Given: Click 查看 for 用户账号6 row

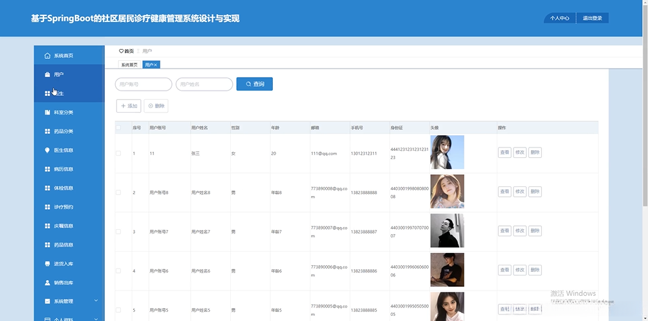Looking at the screenshot, I should (x=504, y=270).
